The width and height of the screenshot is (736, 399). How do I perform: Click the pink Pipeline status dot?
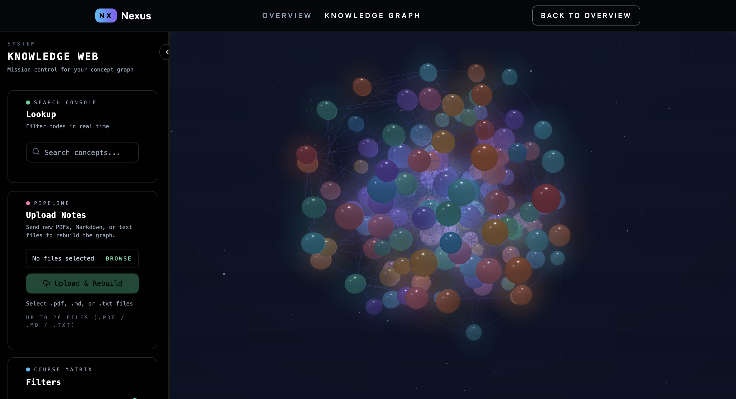[x=28, y=203]
